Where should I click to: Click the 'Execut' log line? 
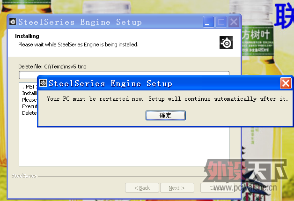click(x=29, y=106)
